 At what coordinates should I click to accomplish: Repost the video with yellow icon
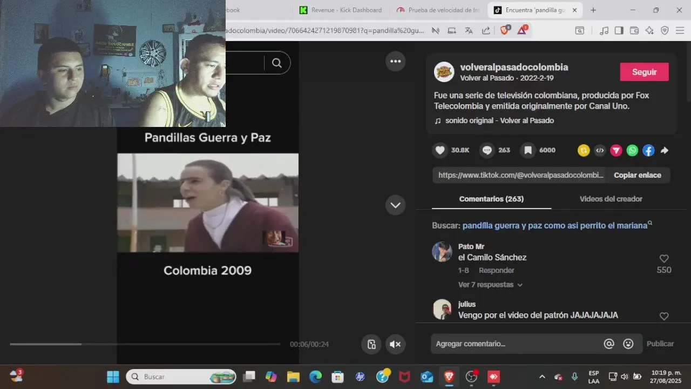(x=584, y=151)
